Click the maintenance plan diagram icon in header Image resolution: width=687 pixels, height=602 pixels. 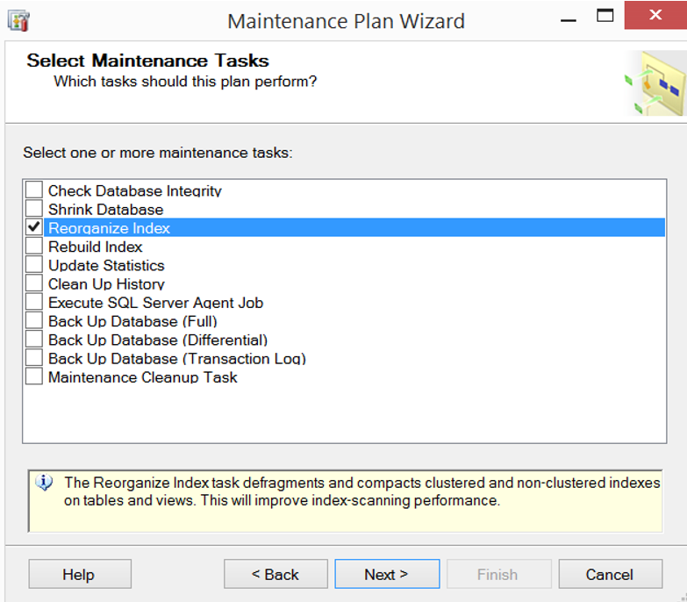point(655,82)
